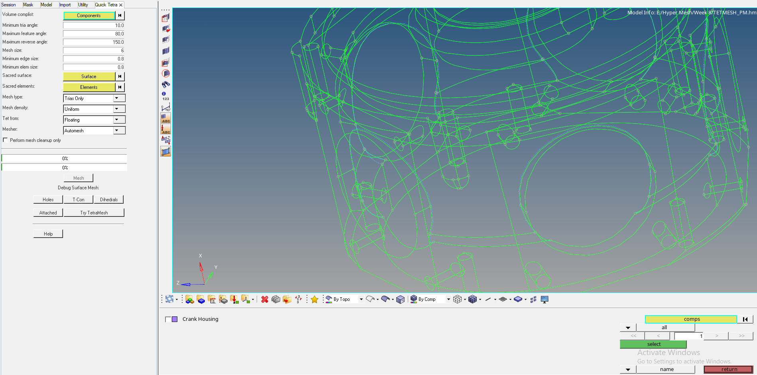Screen dimensions: 757x375
Task: Expand the Tet from Floating dropdown
Action: click(x=117, y=120)
